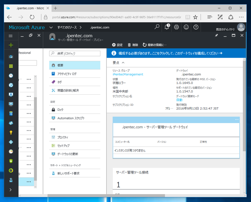Click the account avatar in header
The image size is (251, 202).
(x=241, y=27)
